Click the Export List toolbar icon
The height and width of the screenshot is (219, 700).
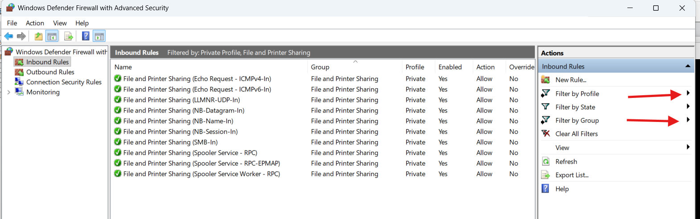click(x=68, y=36)
